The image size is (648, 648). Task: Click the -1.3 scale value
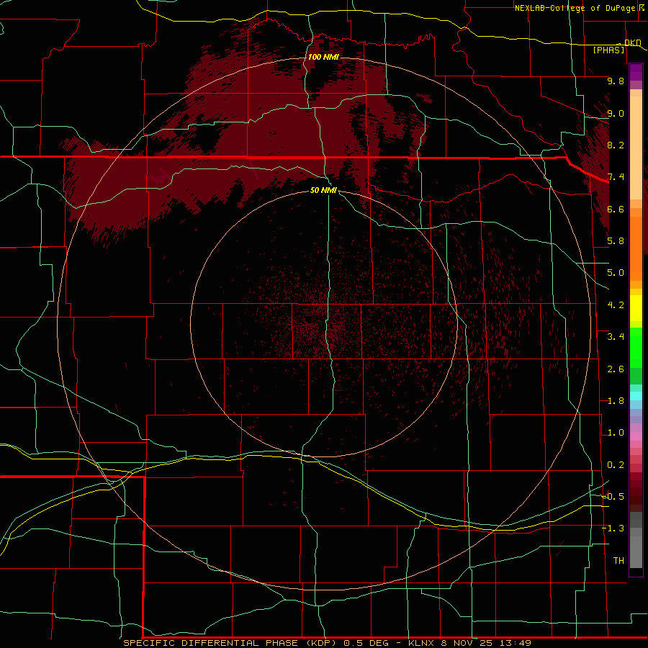613,528
